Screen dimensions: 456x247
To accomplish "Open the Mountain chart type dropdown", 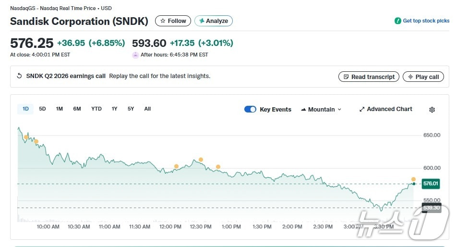I will [321, 109].
